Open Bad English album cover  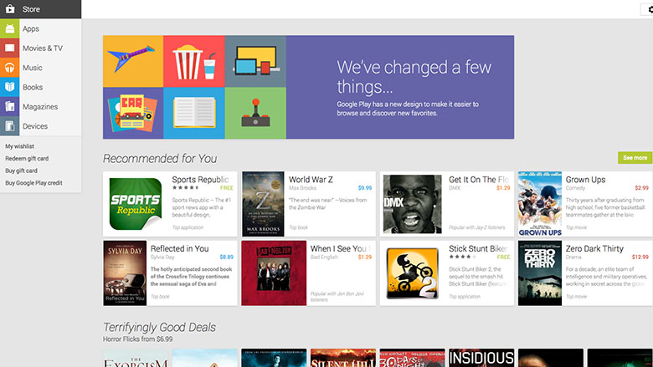274,273
